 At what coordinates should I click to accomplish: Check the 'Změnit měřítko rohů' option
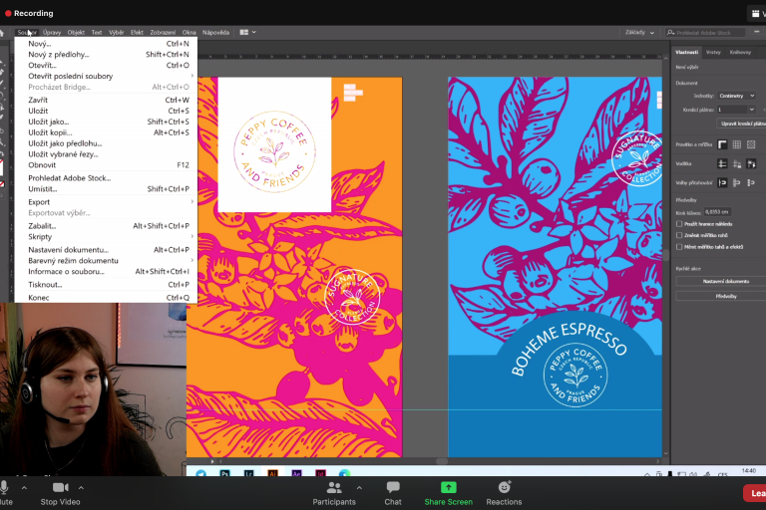tap(680, 235)
